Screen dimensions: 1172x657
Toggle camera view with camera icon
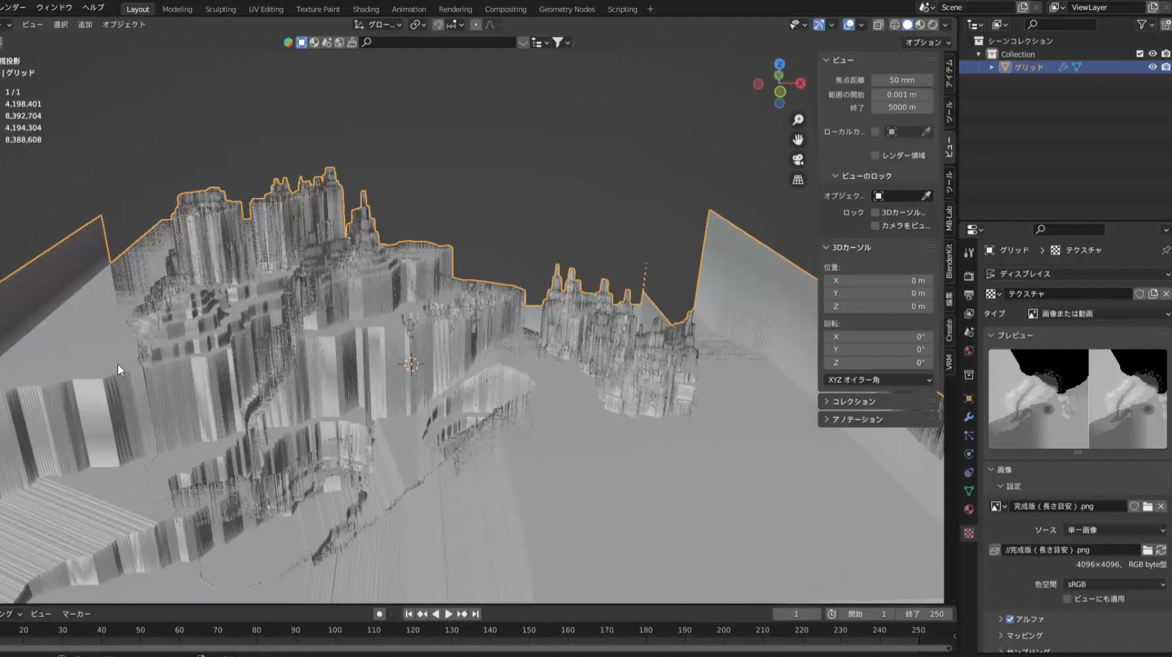[798, 160]
